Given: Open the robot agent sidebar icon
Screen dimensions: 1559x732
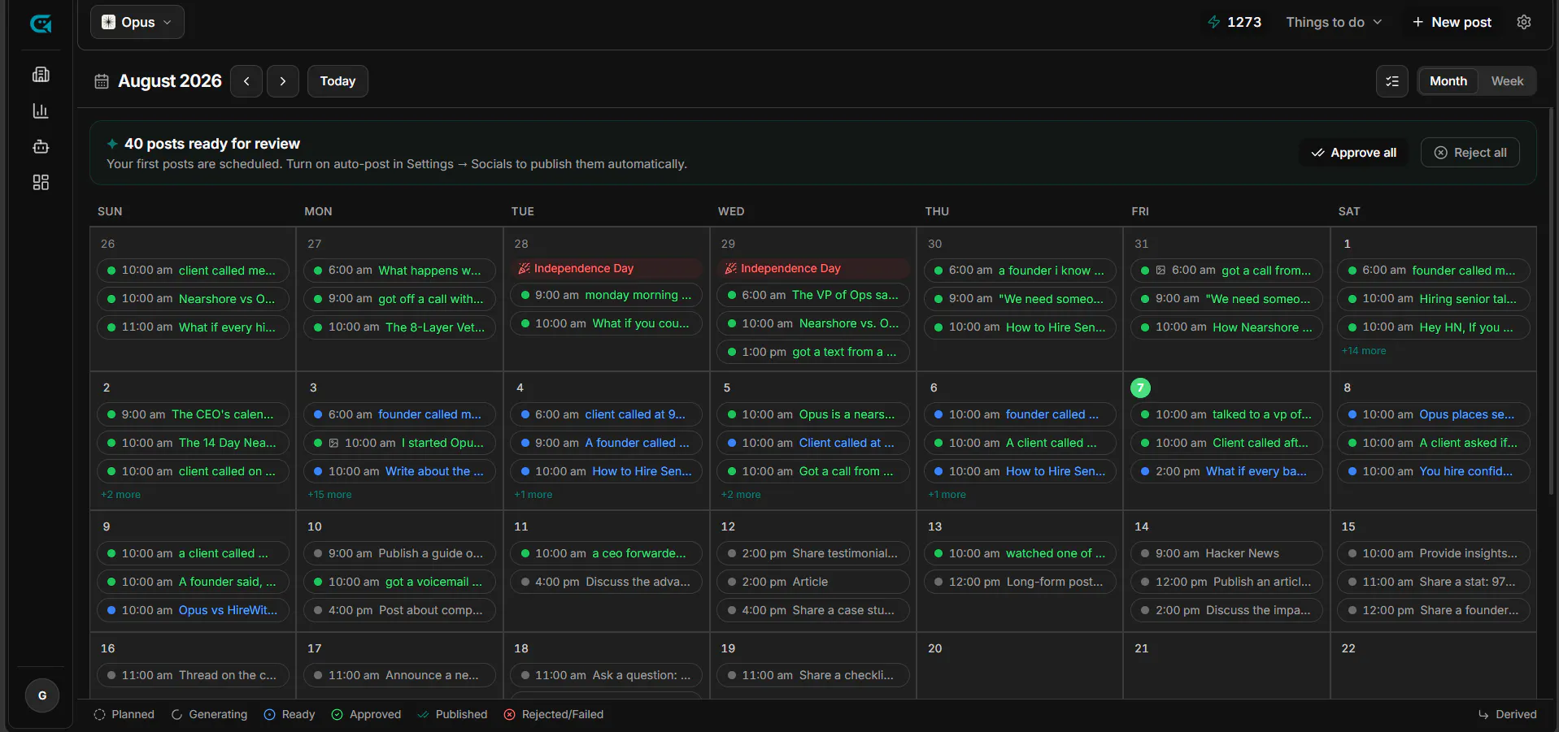Looking at the screenshot, I should (41, 146).
